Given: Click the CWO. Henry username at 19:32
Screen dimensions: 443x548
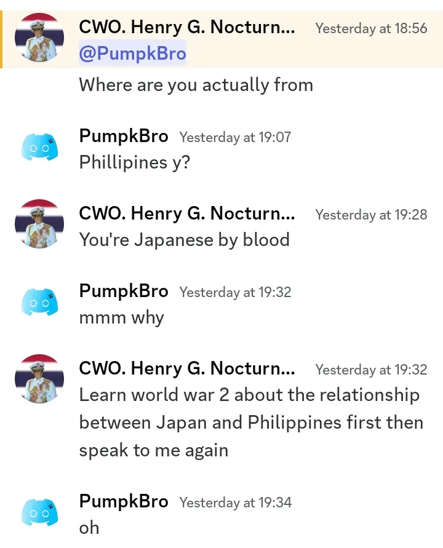Looking at the screenshot, I should click(187, 368).
